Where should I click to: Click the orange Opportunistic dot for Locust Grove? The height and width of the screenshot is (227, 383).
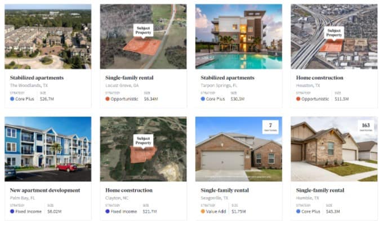[107, 99]
